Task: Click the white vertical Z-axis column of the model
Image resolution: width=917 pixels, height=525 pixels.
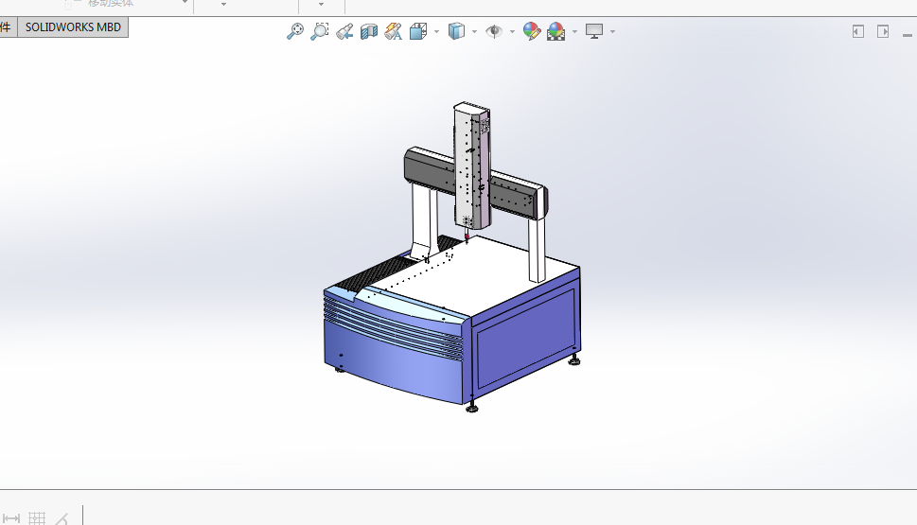Action: point(471,166)
